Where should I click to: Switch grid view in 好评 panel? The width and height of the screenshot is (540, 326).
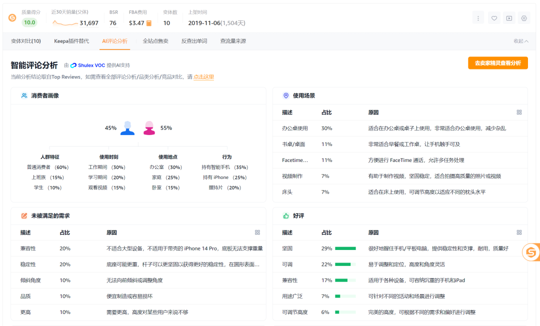pyautogui.click(x=519, y=232)
